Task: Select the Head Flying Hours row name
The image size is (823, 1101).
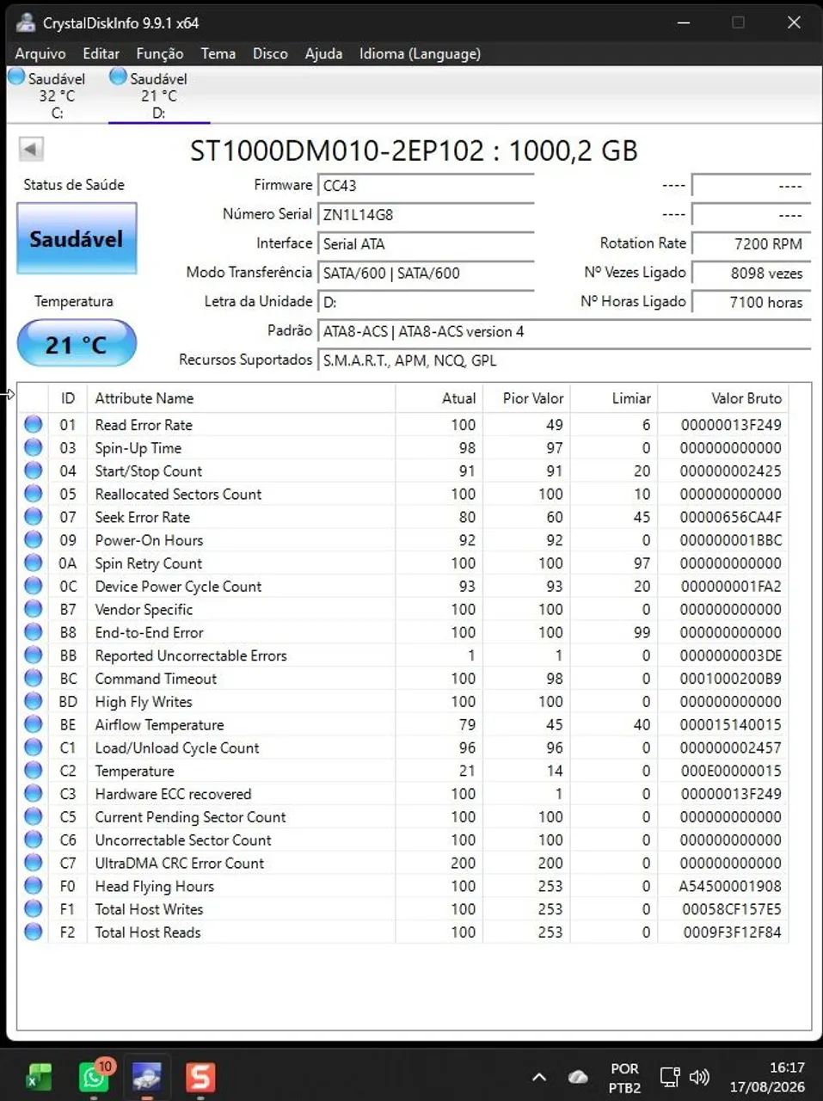Action: coord(154,886)
